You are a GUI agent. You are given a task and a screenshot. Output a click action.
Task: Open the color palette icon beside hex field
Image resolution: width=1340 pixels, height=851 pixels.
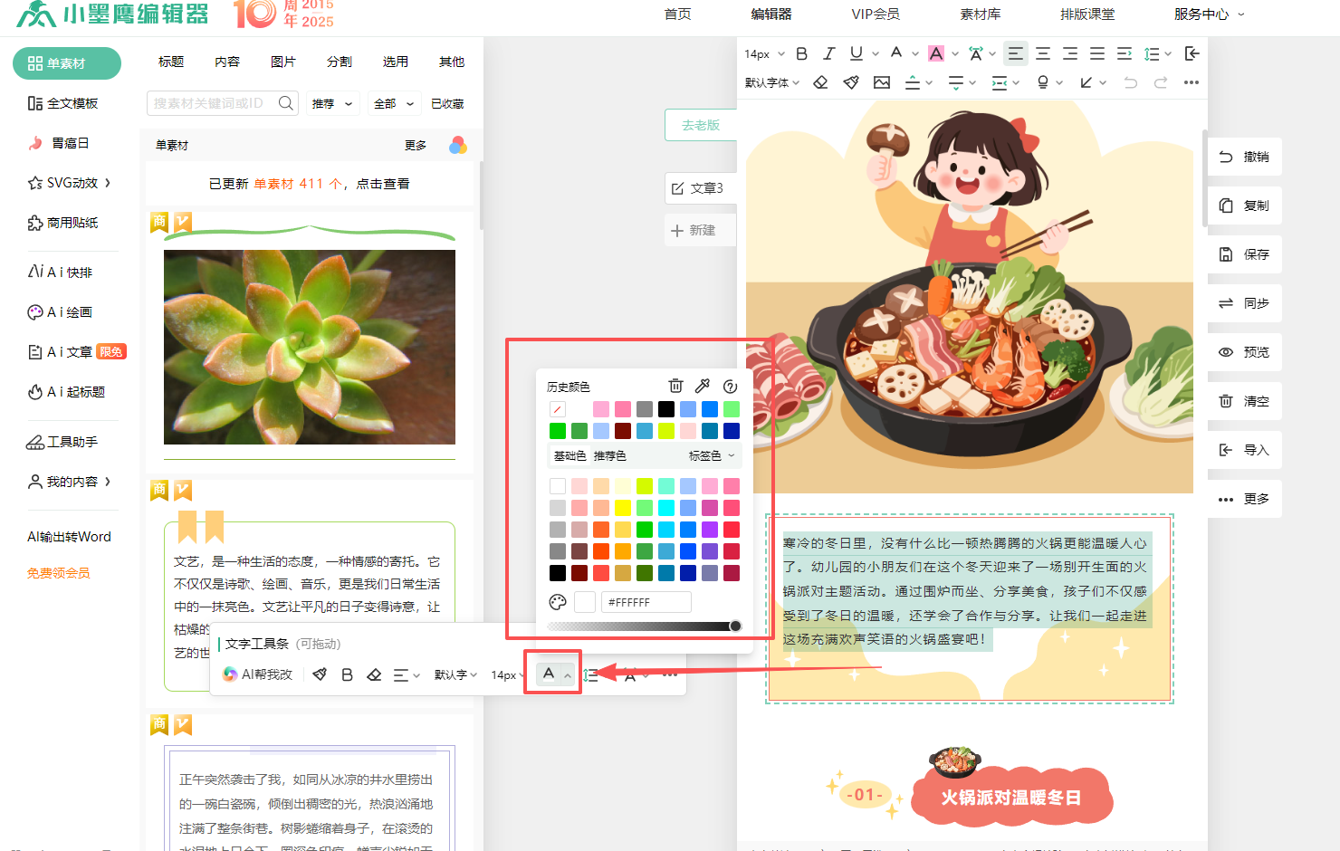[558, 602]
